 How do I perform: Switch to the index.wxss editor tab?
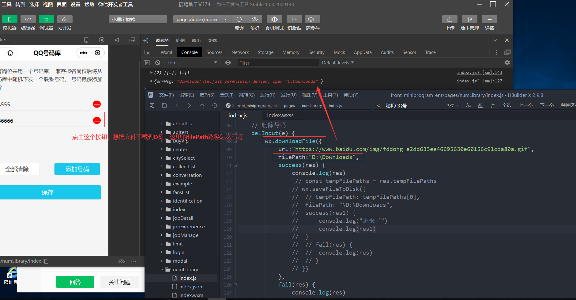[x=280, y=115]
